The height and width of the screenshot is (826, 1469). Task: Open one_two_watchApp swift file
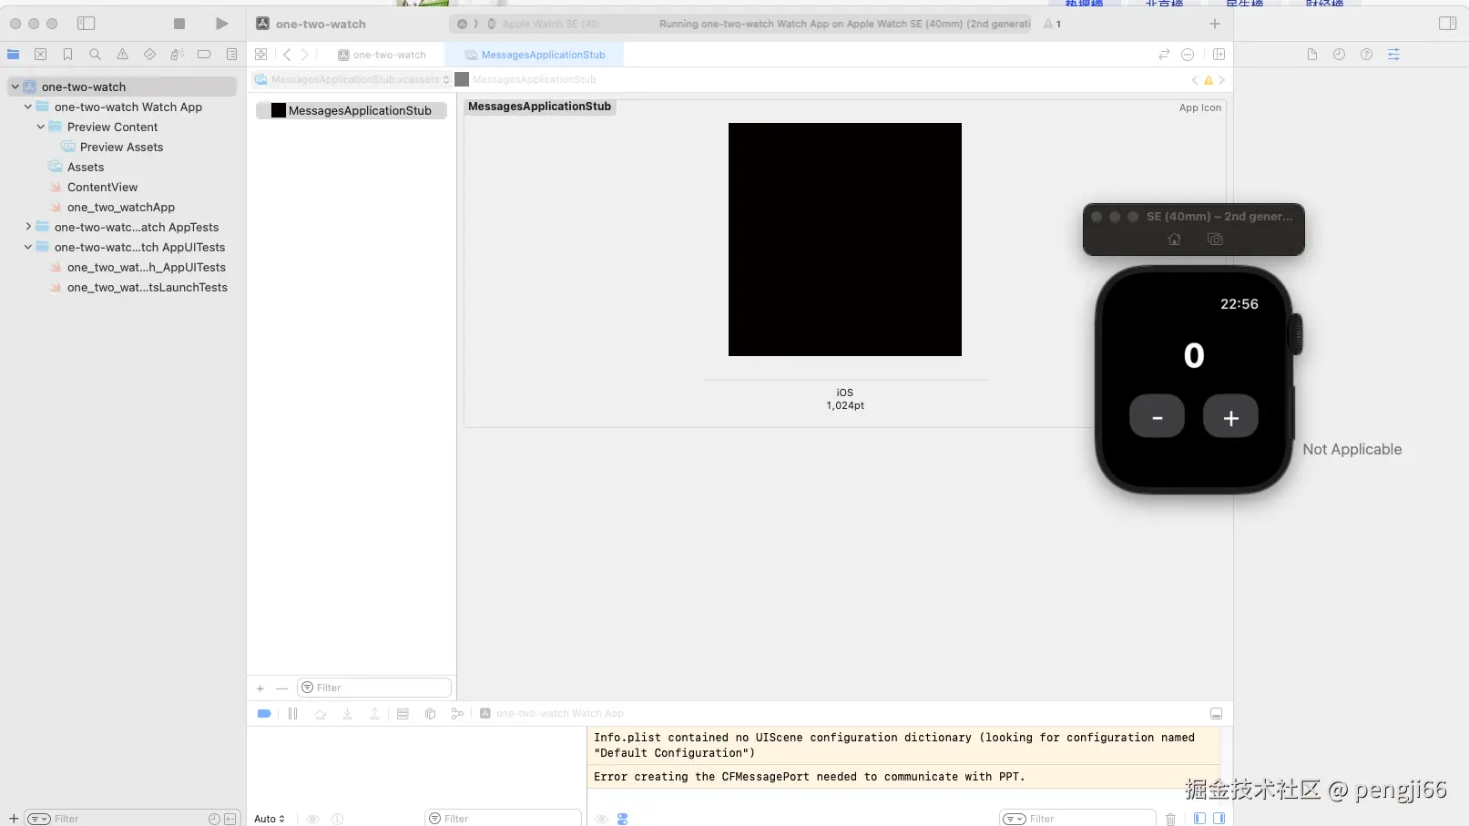(120, 208)
